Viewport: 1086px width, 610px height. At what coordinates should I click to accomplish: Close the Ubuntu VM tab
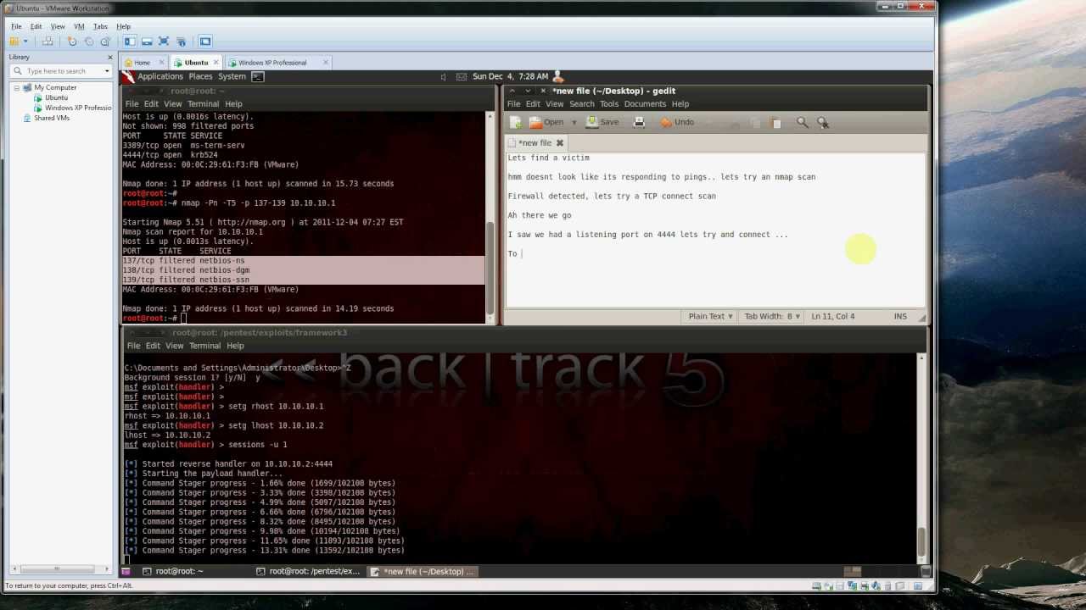point(216,63)
